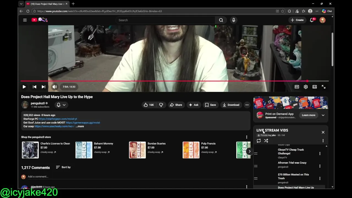Open the player settings gear
352x198 pixels.
pos(306,87)
